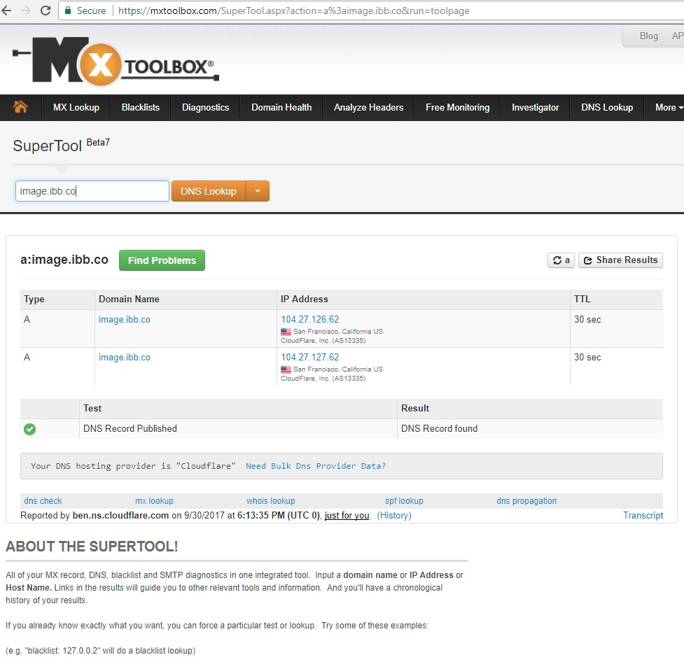
Task: Click the browser forward arrow
Action: 26,10
